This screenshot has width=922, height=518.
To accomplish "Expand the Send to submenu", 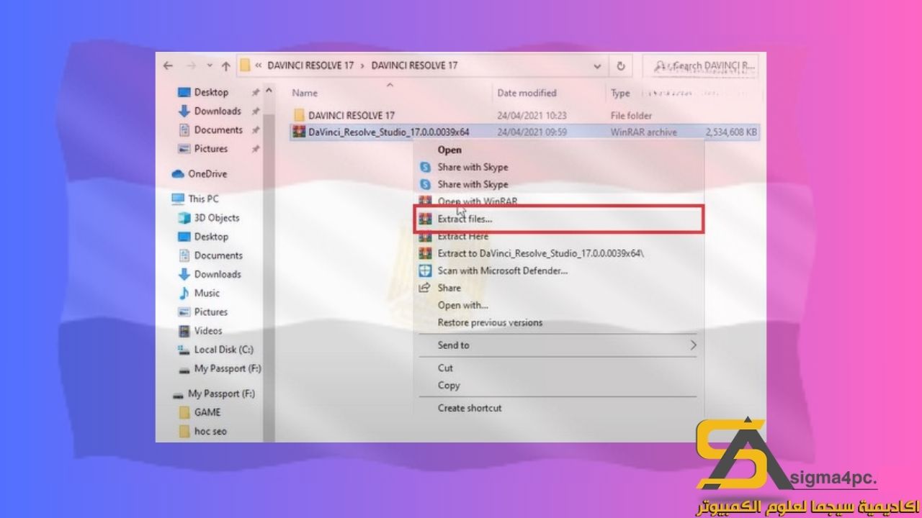I will point(558,345).
